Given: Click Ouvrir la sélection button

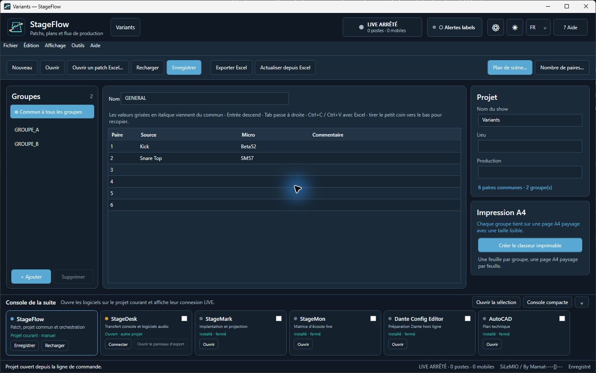Looking at the screenshot, I should click(x=496, y=302).
